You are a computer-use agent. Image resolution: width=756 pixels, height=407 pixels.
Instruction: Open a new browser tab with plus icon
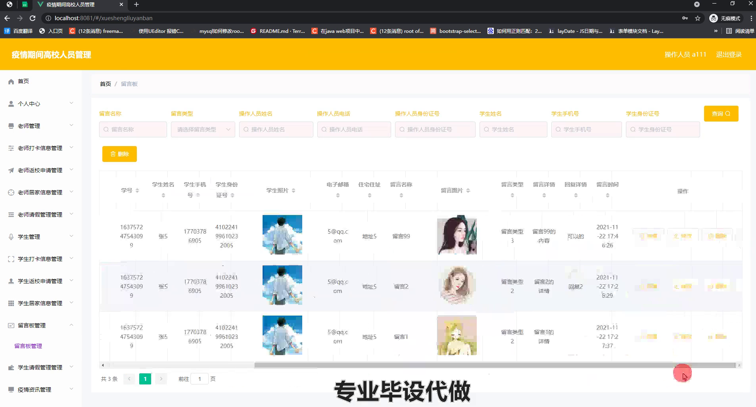136,4
